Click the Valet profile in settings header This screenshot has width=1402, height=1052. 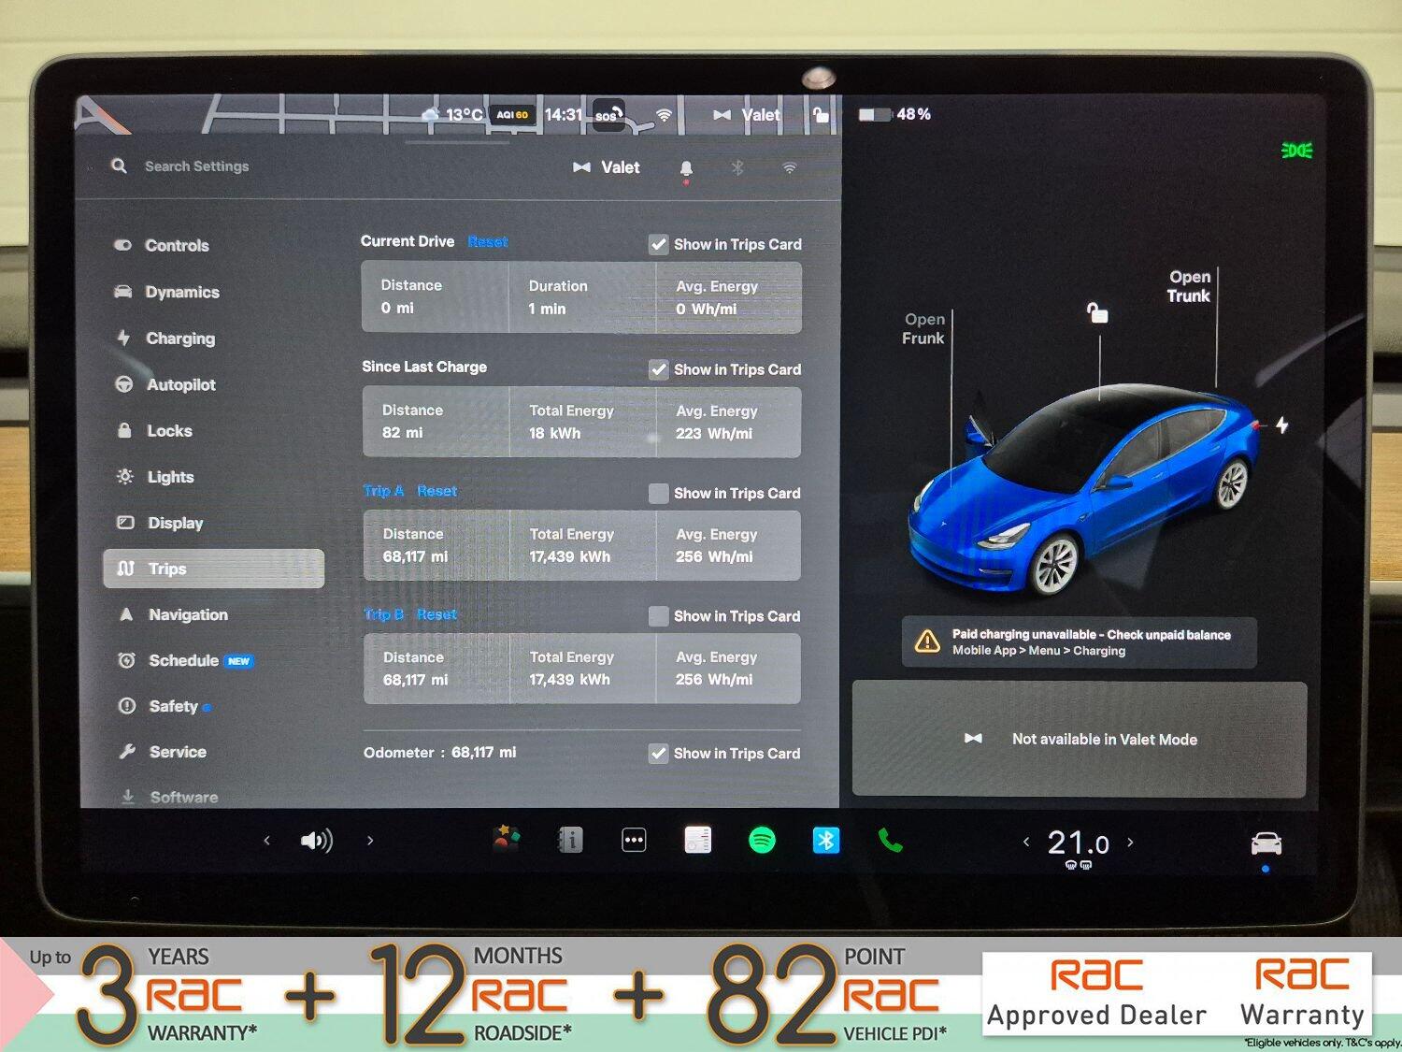point(606,167)
